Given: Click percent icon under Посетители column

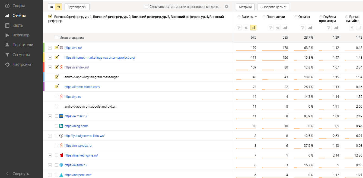Looking at the screenshot, I should [x=278, y=28].
